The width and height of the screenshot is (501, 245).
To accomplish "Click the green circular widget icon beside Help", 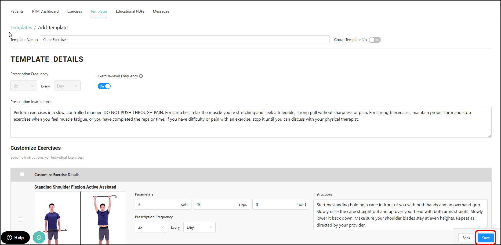I will 39,237.
